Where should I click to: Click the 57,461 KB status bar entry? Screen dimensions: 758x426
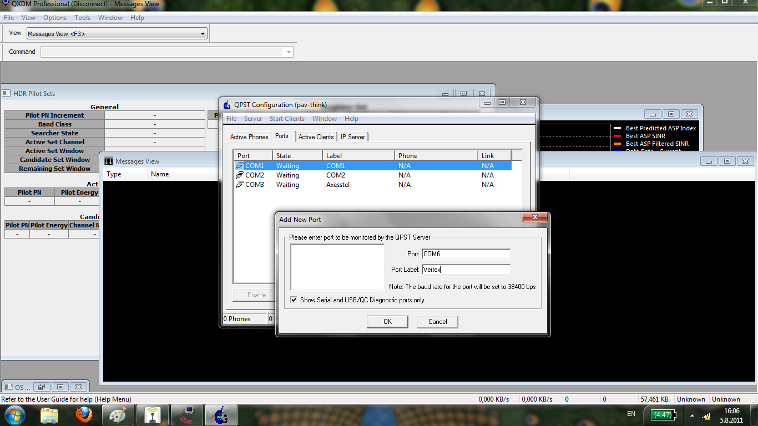point(654,399)
